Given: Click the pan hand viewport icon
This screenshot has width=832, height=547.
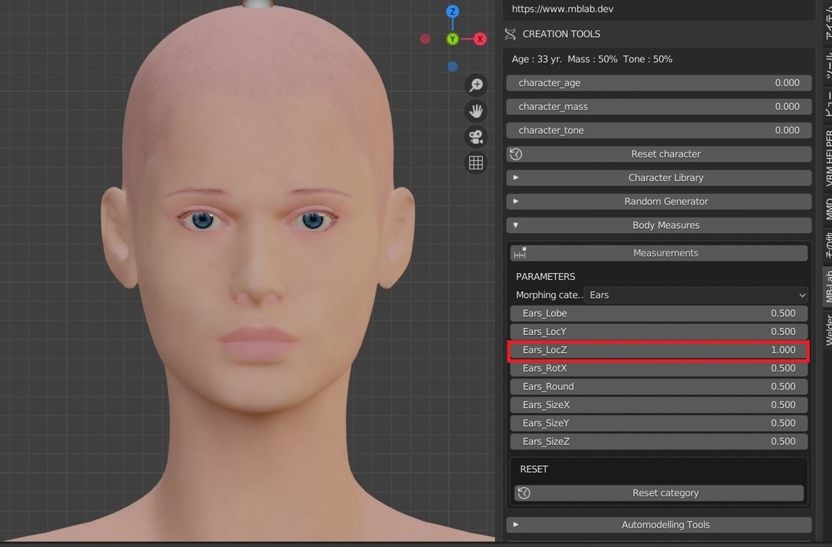Looking at the screenshot, I should pos(476,111).
